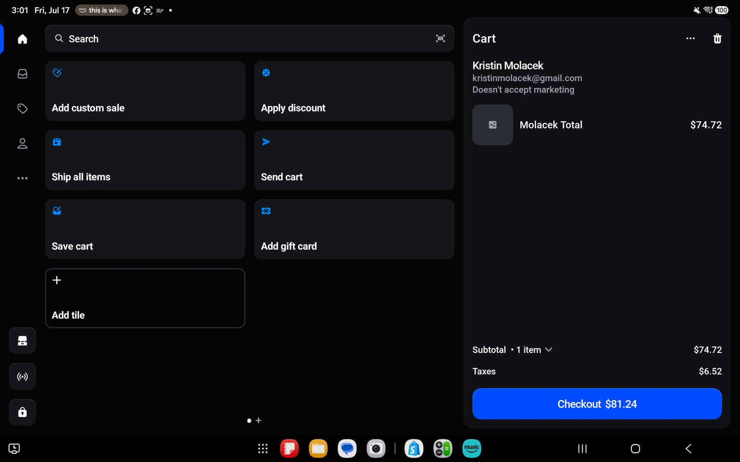Open the Amazon Music app in taskbar
740x462 pixels.
pyautogui.click(x=472, y=449)
